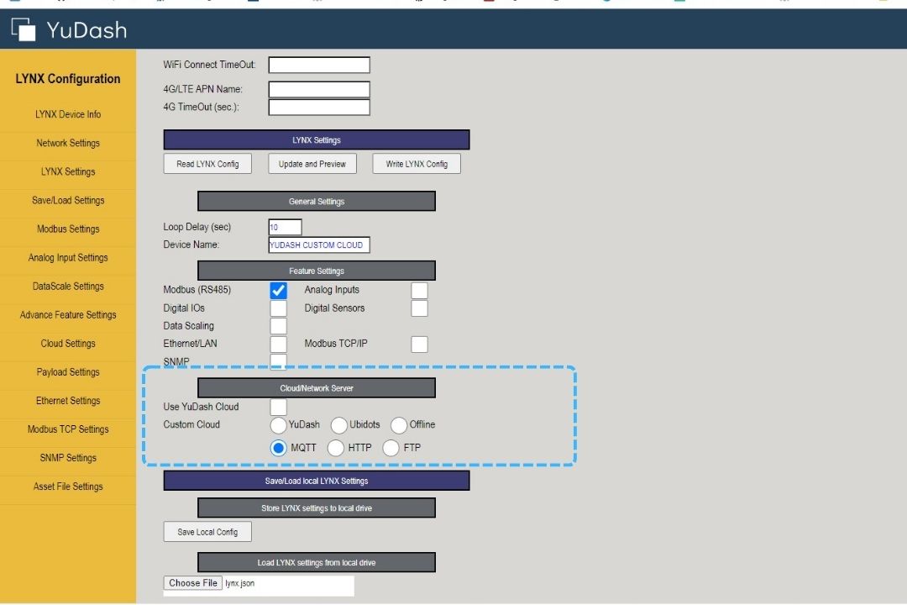This screenshot has height=605, width=907.
Task: Enable the Analog Inputs checkbox
Action: pos(419,290)
